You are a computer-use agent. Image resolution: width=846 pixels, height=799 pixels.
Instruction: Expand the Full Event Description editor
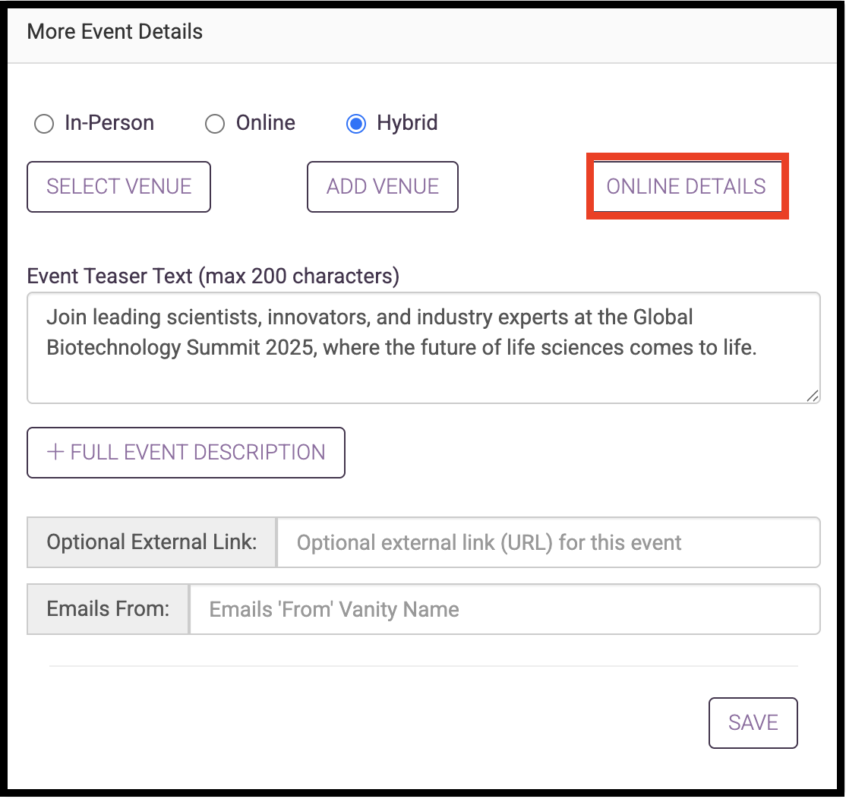(186, 453)
